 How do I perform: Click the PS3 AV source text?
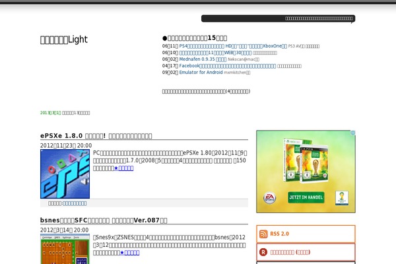click(x=304, y=46)
